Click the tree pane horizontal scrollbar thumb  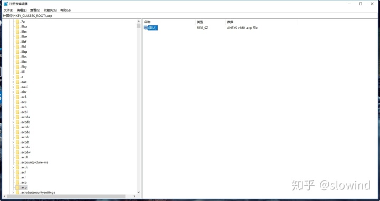tap(66, 196)
